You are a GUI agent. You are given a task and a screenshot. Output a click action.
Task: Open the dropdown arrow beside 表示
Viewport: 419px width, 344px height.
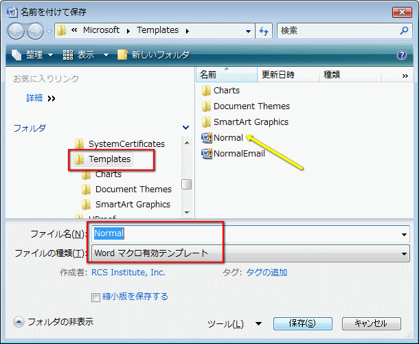(x=106, y=55)
